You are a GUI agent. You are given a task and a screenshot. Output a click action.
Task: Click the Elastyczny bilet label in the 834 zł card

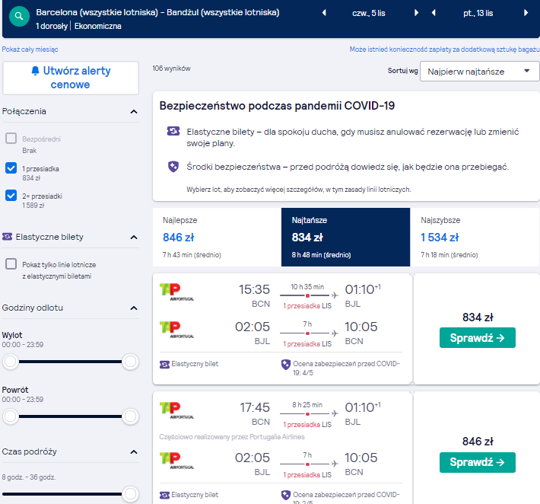[195, 364]
